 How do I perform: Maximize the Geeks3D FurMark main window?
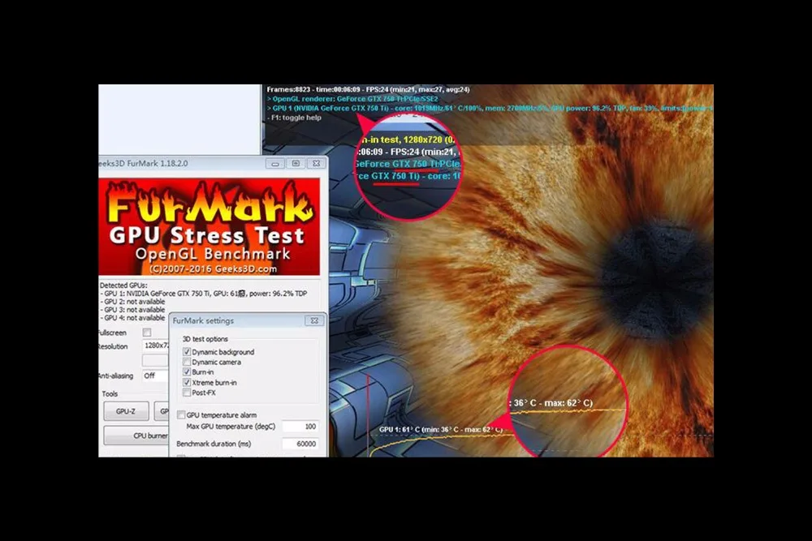(x=296, y=164)
